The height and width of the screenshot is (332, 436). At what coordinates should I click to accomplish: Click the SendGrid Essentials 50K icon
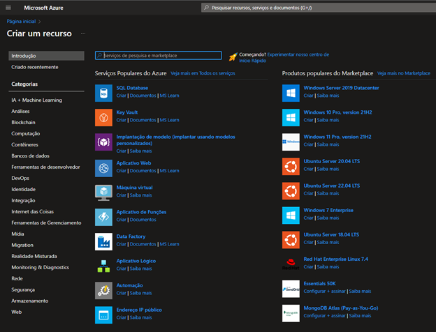[x=291, y=289]
